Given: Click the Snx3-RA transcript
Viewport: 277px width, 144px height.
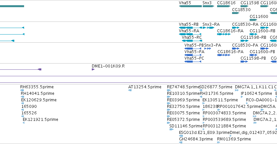Looking at the screenshot, I should (208, 28).
